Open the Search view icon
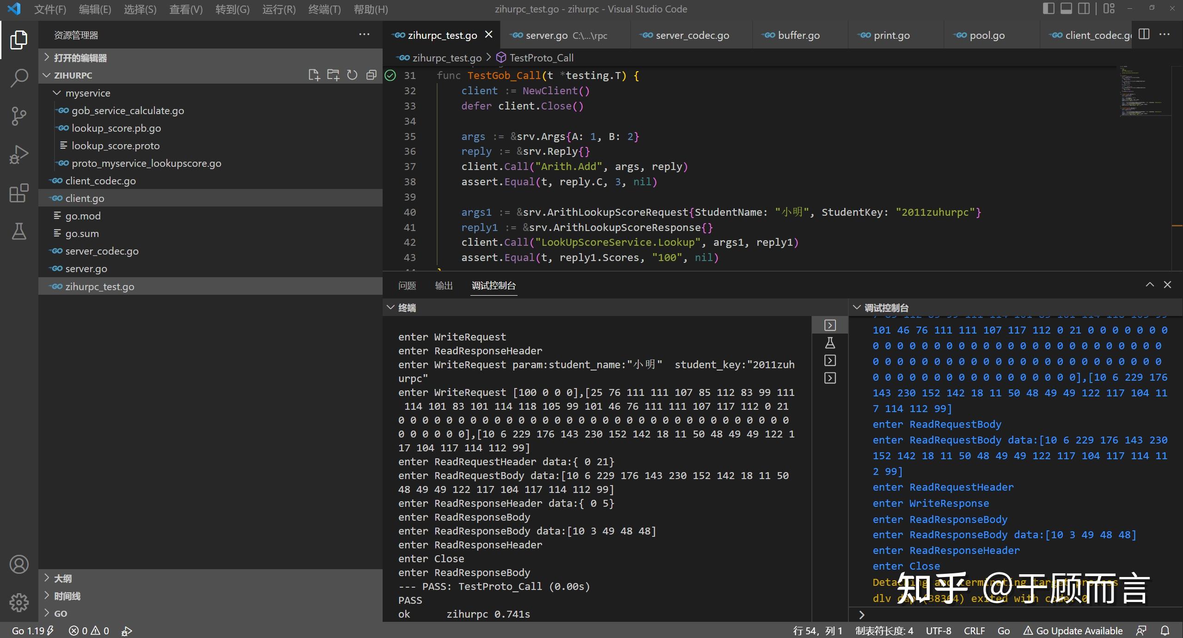 18,78
